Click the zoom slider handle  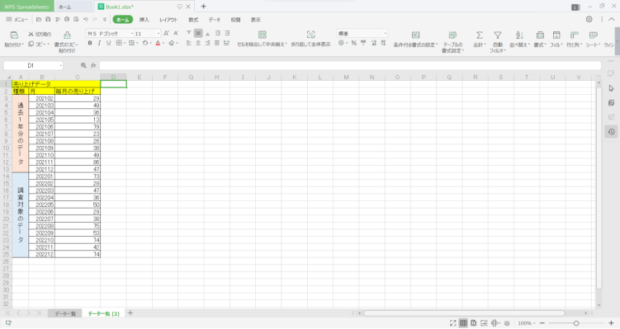point(576,323)
